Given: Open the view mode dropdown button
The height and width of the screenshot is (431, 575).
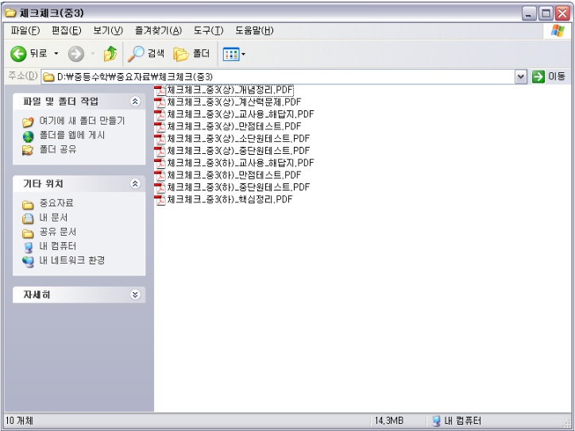Looking at the screenshot, I should click(234, 54).
